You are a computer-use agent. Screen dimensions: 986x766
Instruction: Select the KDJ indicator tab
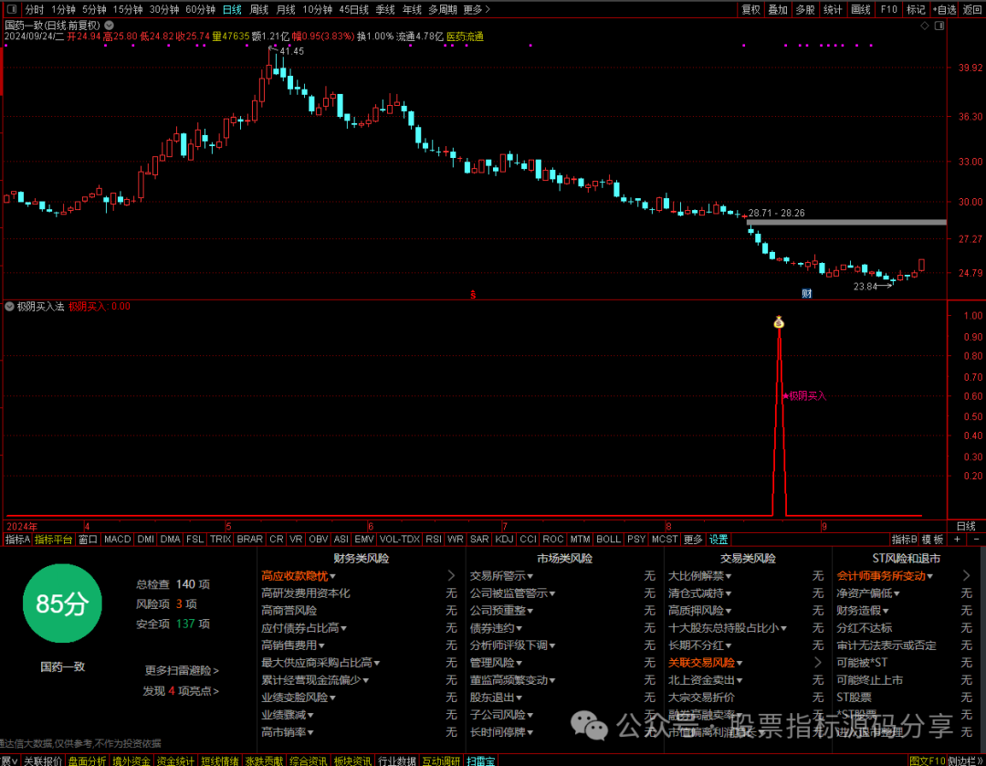pos(504,540)
